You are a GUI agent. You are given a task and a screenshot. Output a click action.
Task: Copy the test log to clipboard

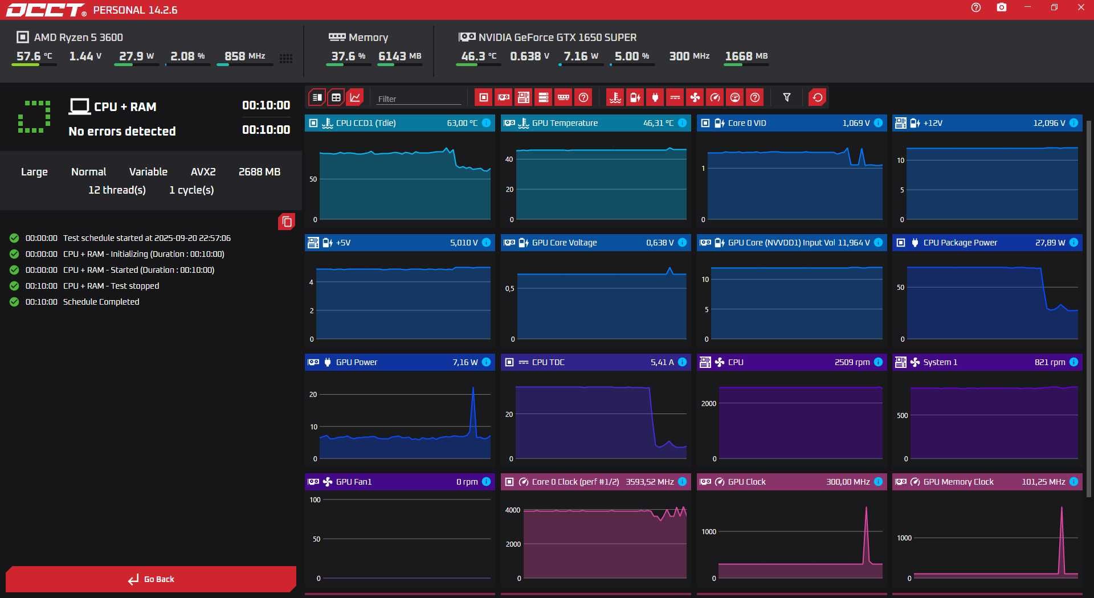[x=287, y=222]
